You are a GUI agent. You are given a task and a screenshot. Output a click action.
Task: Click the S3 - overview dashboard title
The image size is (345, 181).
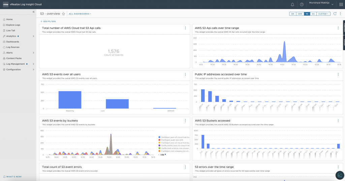(50, 14)
